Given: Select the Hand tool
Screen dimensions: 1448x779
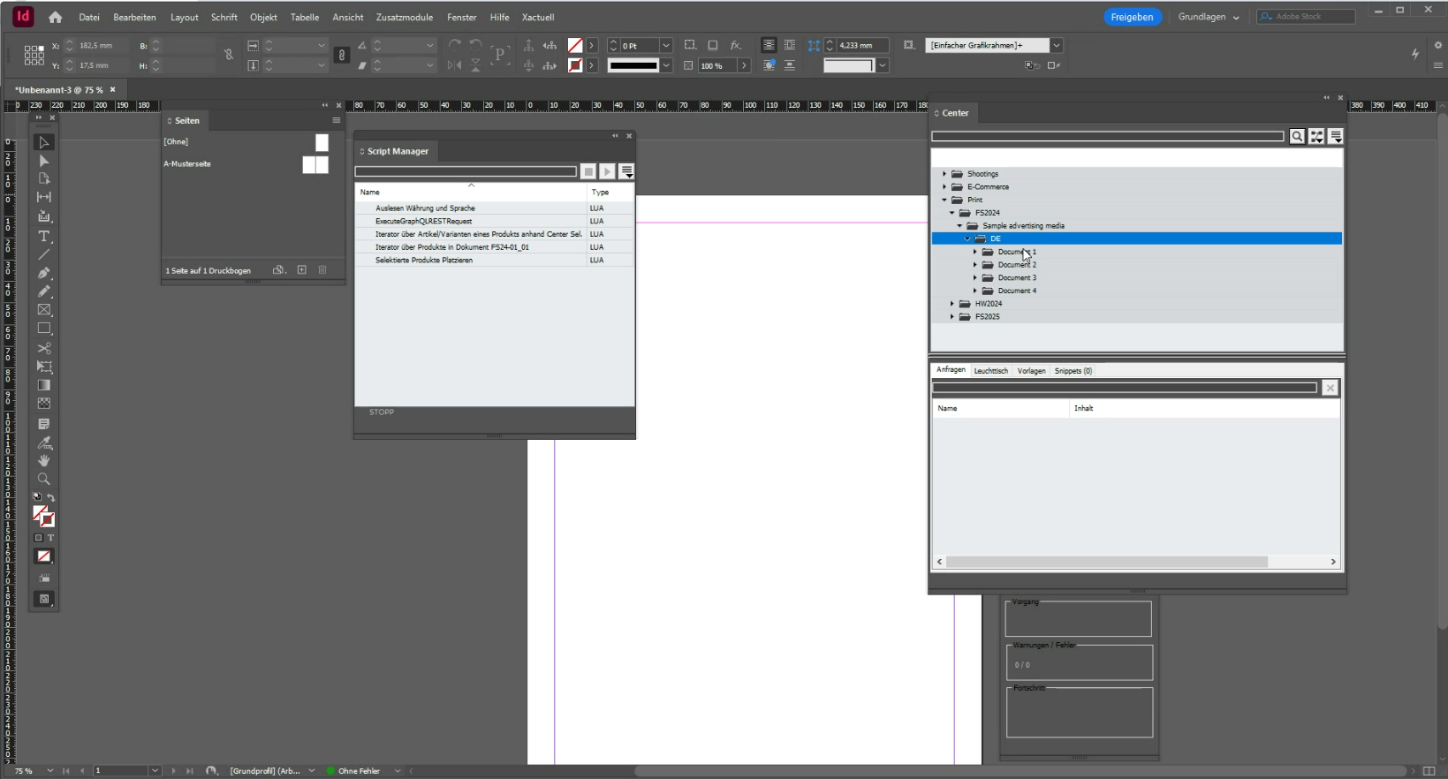Looking at the screenshot, I should [43, 460].
